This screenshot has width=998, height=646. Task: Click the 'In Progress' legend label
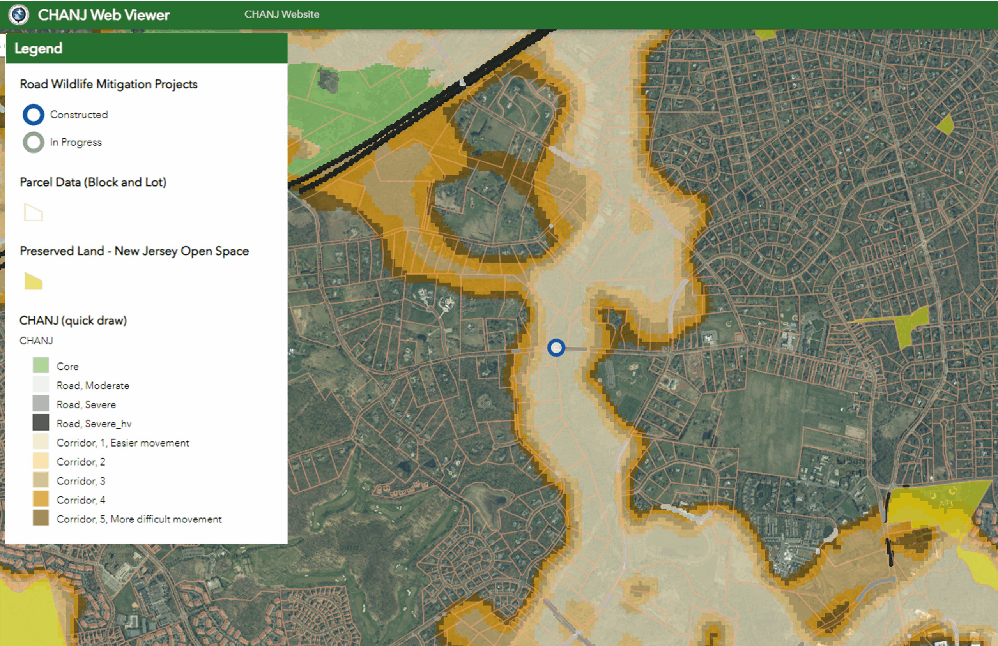coord(76,143)
